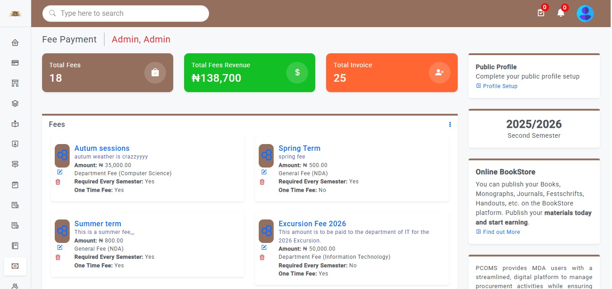
Task: Click the trash icon for Excursion Fee 2026
Action: [262, 257]
